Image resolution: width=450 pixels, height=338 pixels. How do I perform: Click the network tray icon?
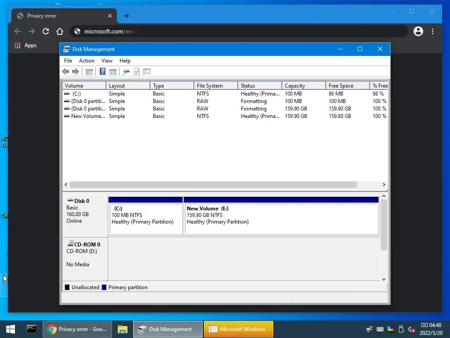tap(369, 329)
